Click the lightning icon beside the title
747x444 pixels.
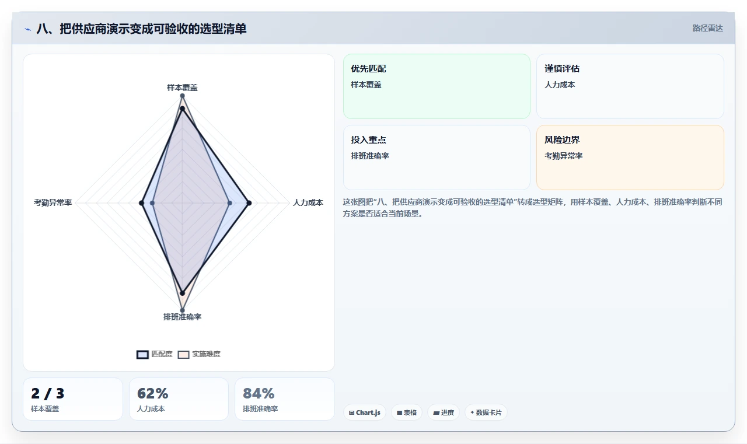(x=28, y=29)
